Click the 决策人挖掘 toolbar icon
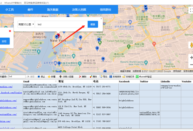 coord(61,77)
